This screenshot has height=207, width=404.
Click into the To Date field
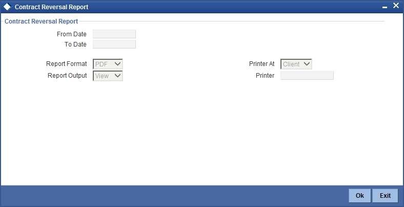tap(114, 44)
